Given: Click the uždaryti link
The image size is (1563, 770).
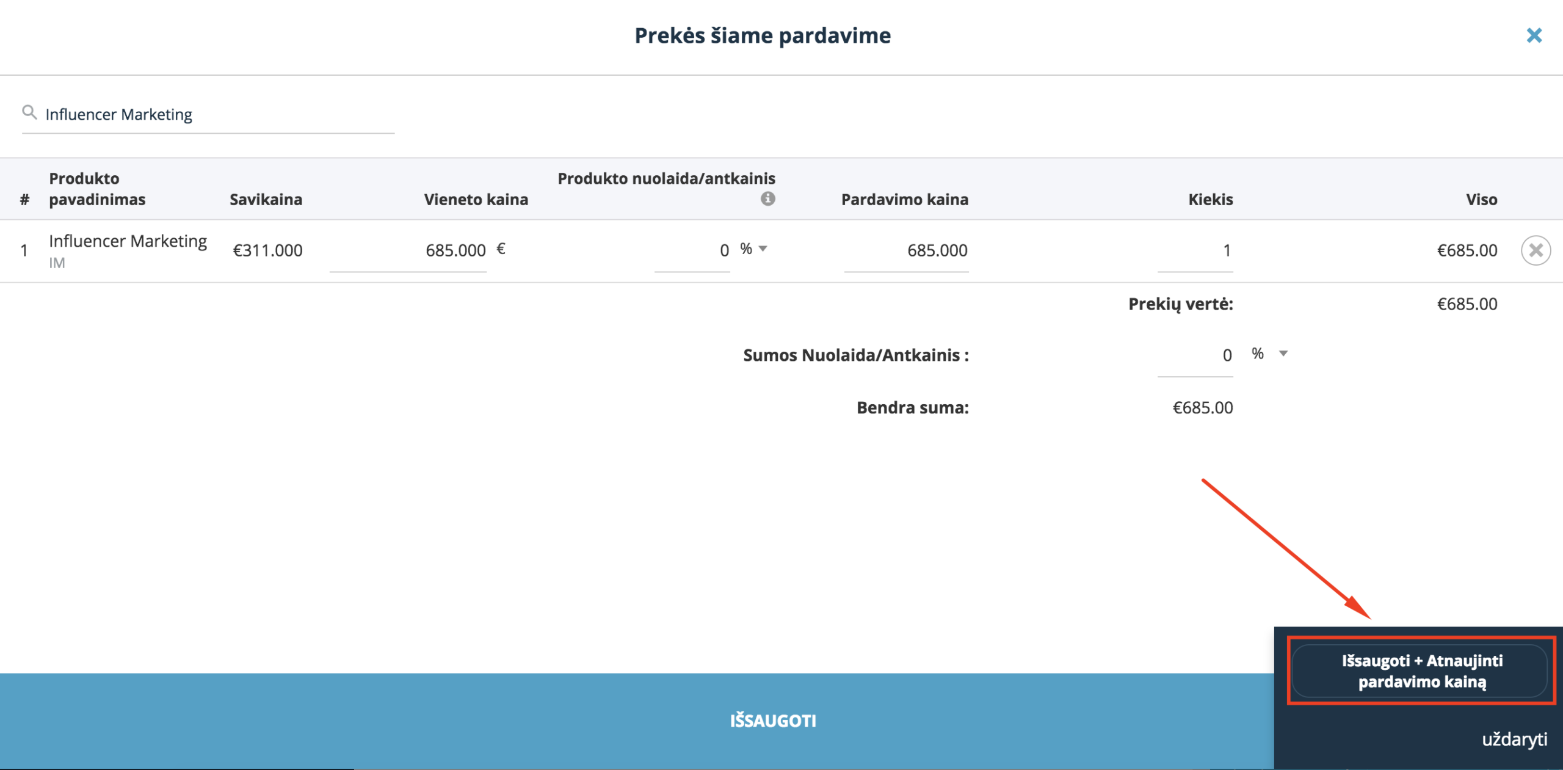Looking at the screenshot, I should click(x=1515, y=739).
